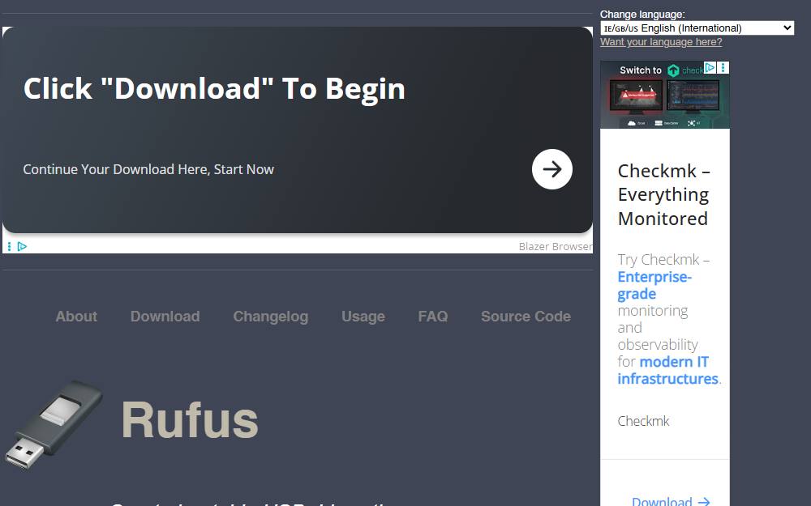Click the 'Enterprise-grade' highlighted ad text

coord(654,285)
